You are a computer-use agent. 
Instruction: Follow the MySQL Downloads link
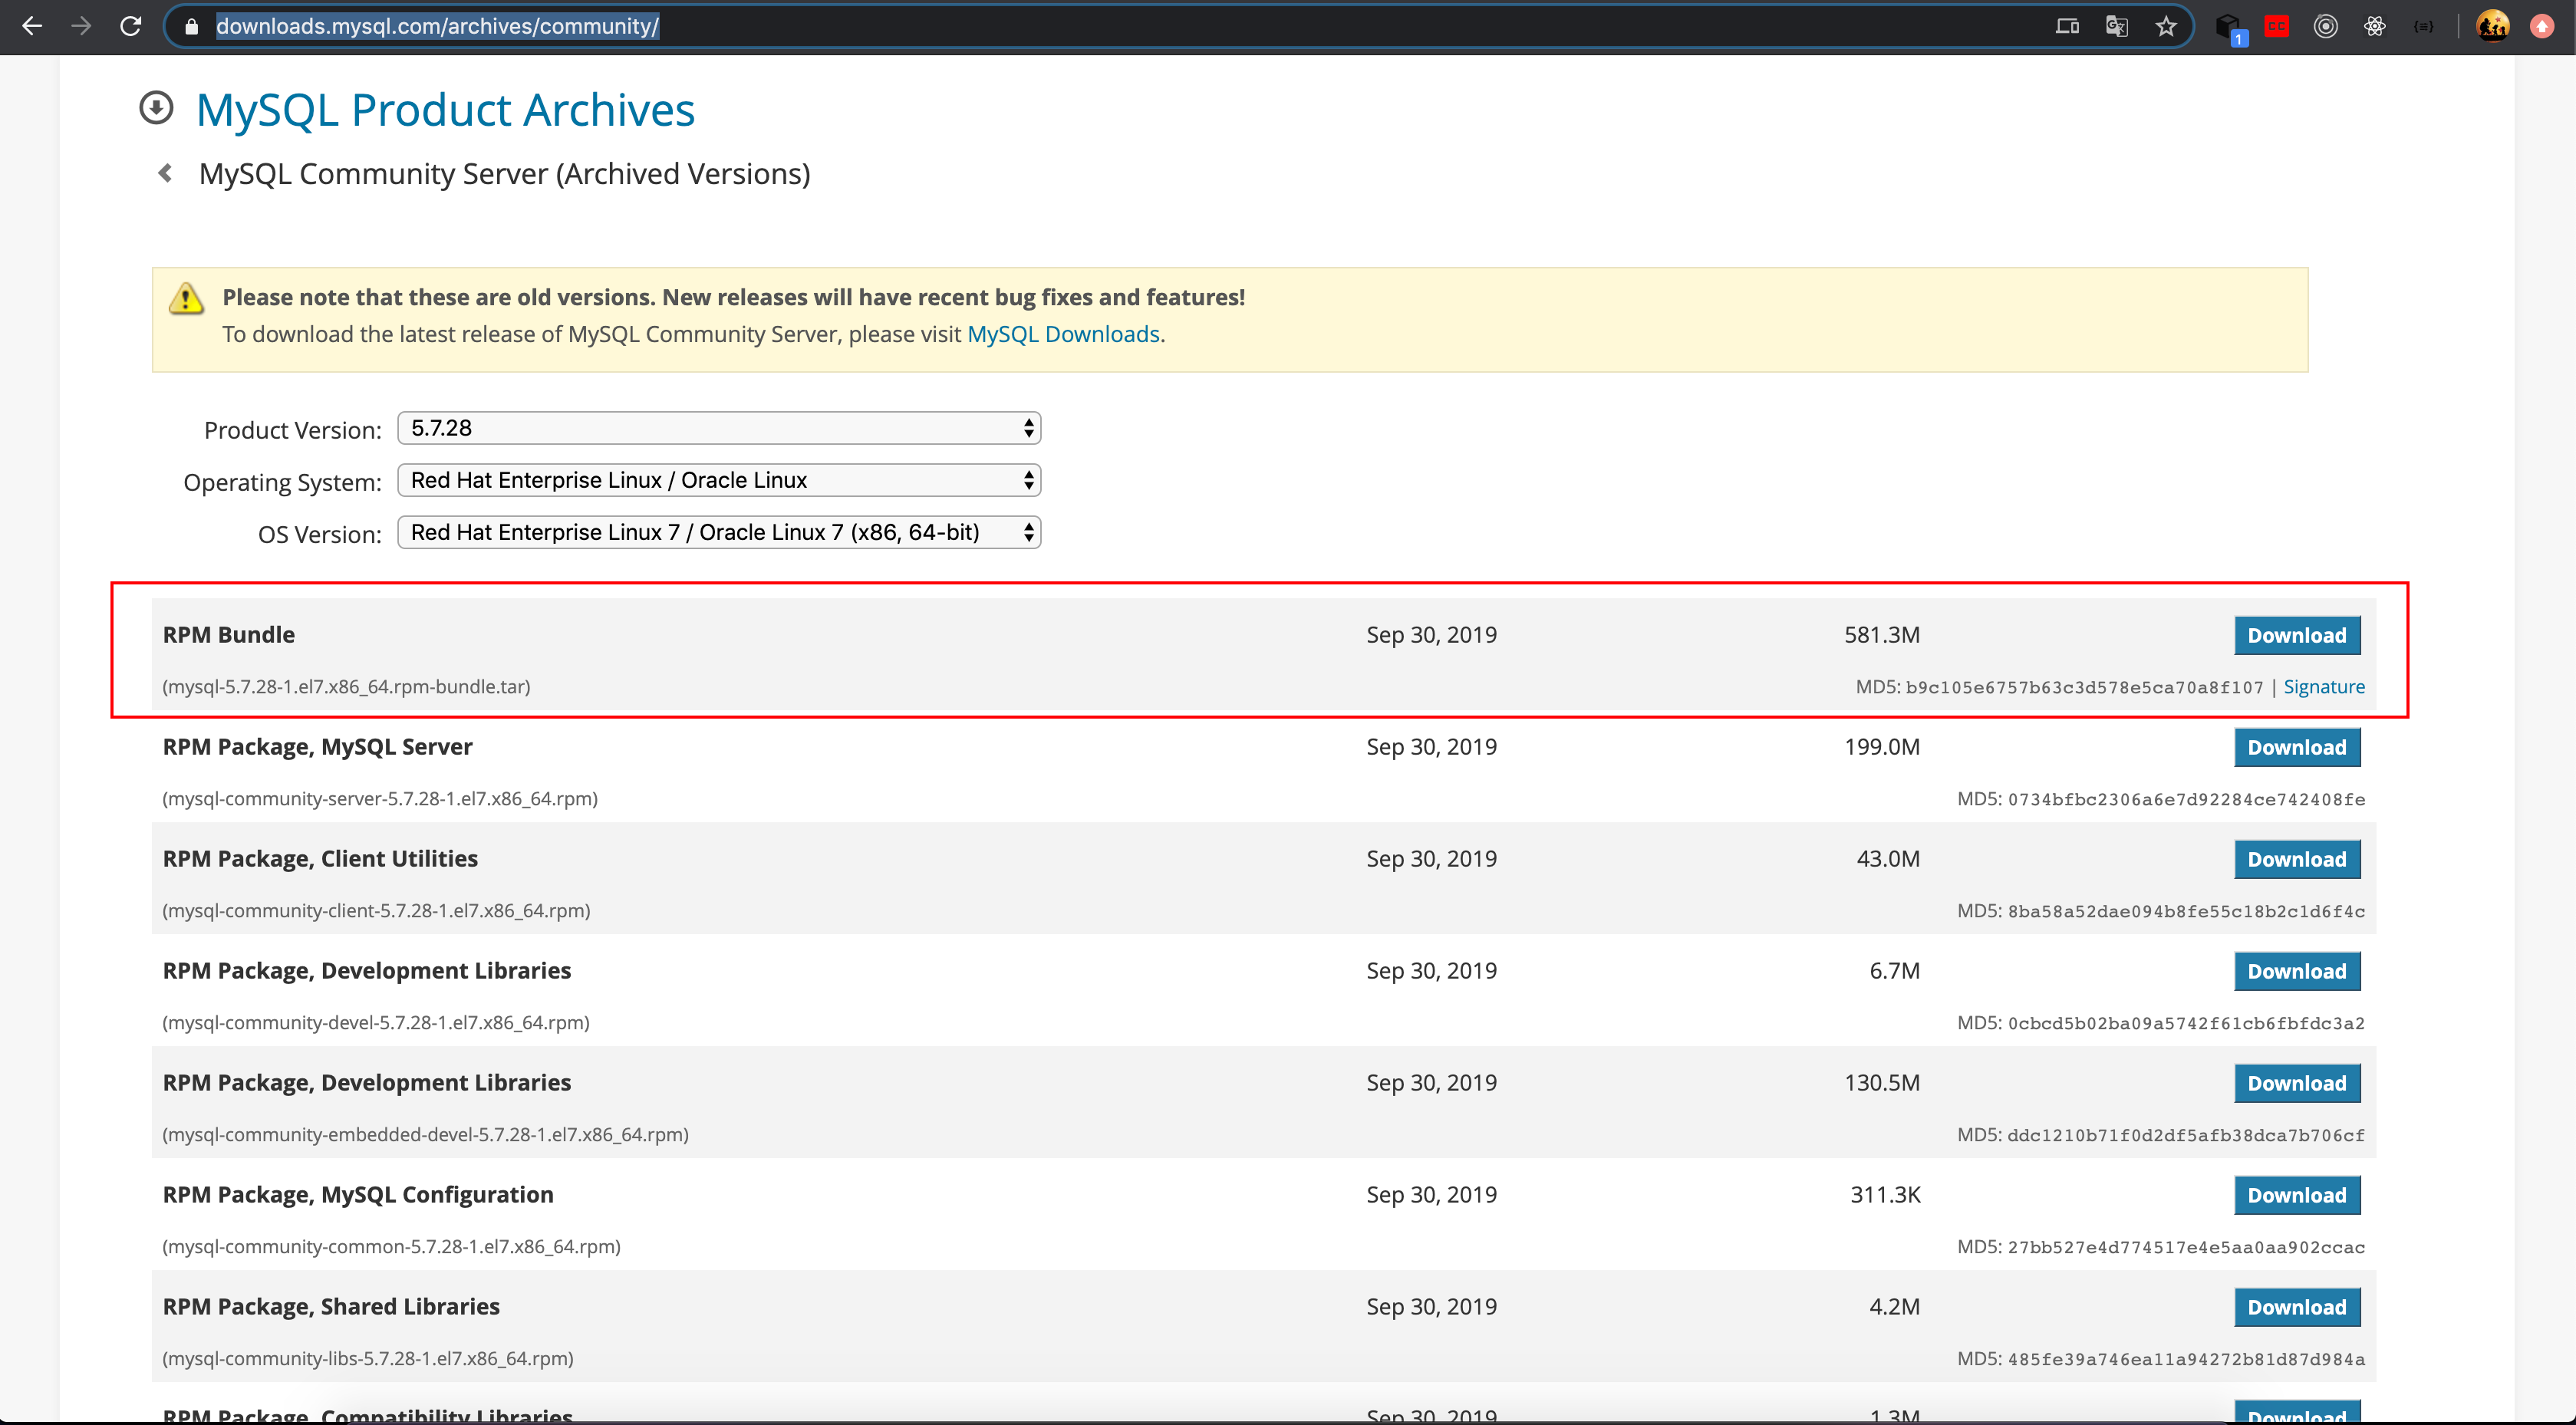pos(1062,334)
